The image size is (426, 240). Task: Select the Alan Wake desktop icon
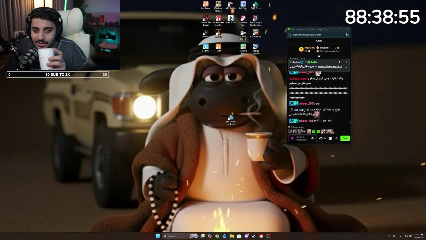(231, 19)
